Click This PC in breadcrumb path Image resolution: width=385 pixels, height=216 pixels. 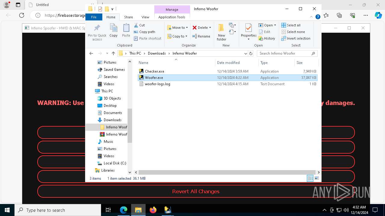[135, 53]
